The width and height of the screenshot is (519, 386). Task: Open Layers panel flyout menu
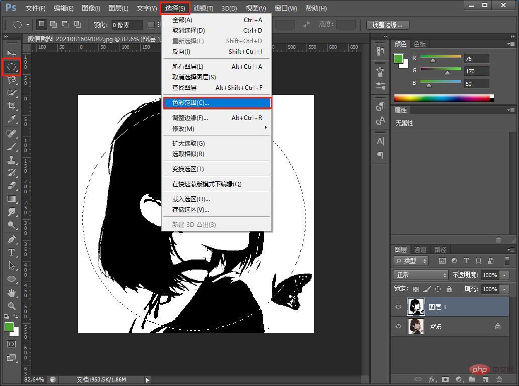tap(511, 249)
